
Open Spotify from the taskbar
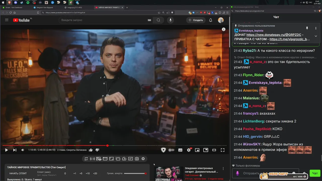pos(28,2)
